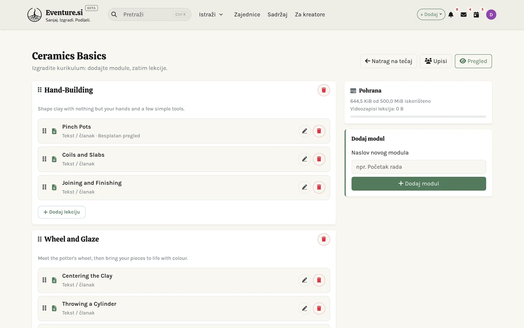This screenshot has height=328, width=524.
Task: Delete the Joining and Finishing lesson
Action: click(319, 187)
